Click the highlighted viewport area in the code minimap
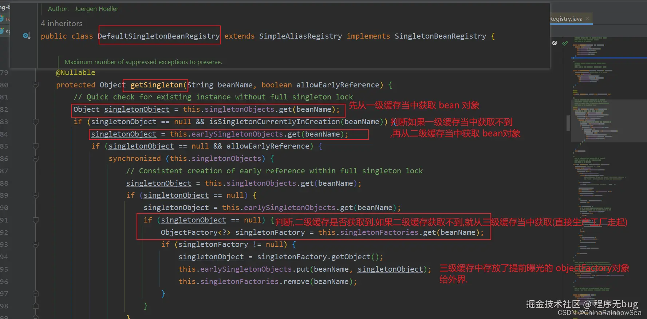647x319 pixels. 609,120
